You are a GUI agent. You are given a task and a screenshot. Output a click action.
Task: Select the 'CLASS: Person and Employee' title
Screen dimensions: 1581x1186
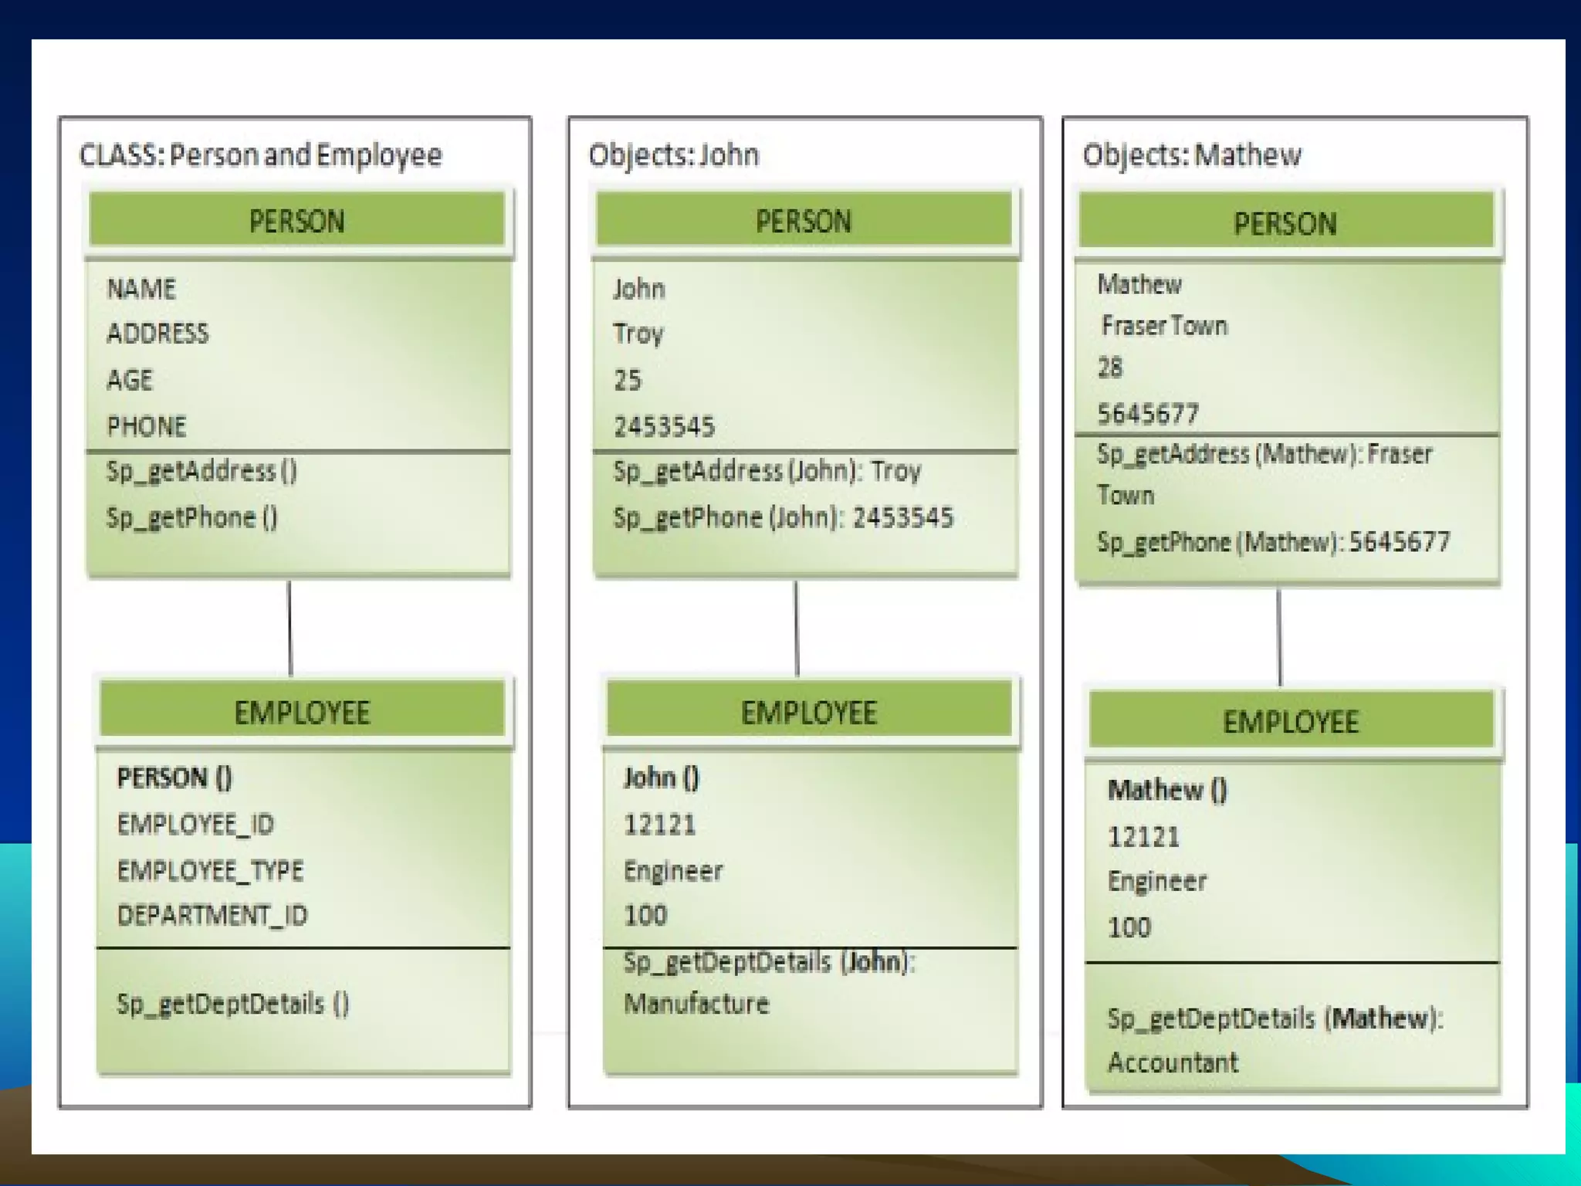tap(260, 155)
